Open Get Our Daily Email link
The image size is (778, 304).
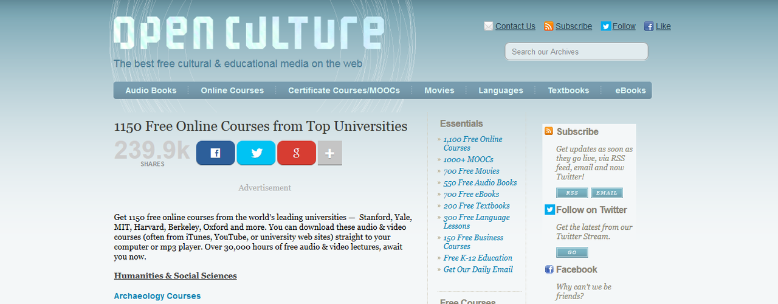click(478, 269)
